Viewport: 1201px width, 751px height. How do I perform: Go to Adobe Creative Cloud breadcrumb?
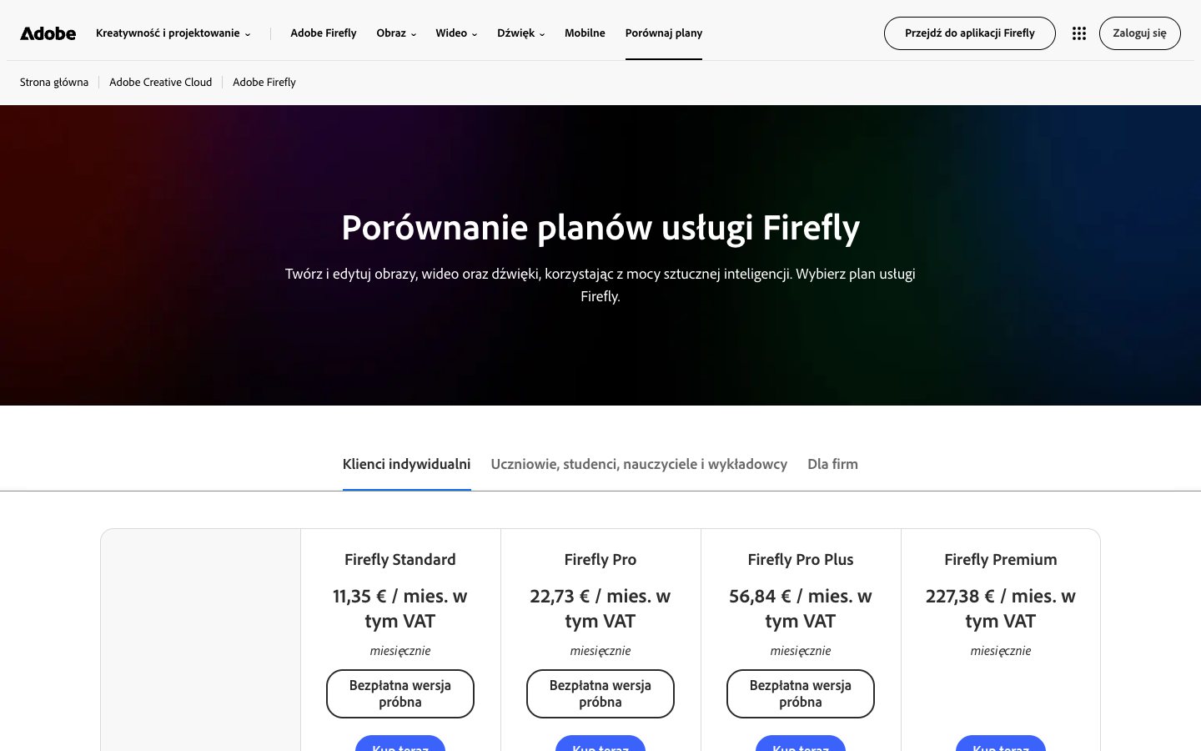point(160,82)
